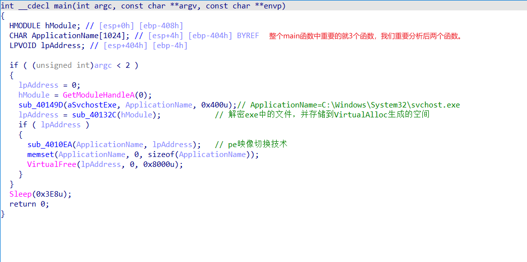Screen dimensions: 527x262
Task: Click the 'return 0;' statement
Action: pyautogui.click(x=29, y=204)
